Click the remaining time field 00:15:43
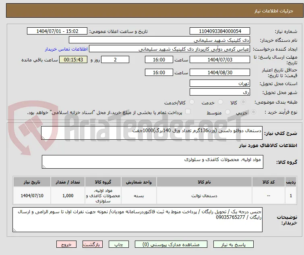Image resolution: width=304 pixels, height=255 pixels. click(x=73, y=59)
